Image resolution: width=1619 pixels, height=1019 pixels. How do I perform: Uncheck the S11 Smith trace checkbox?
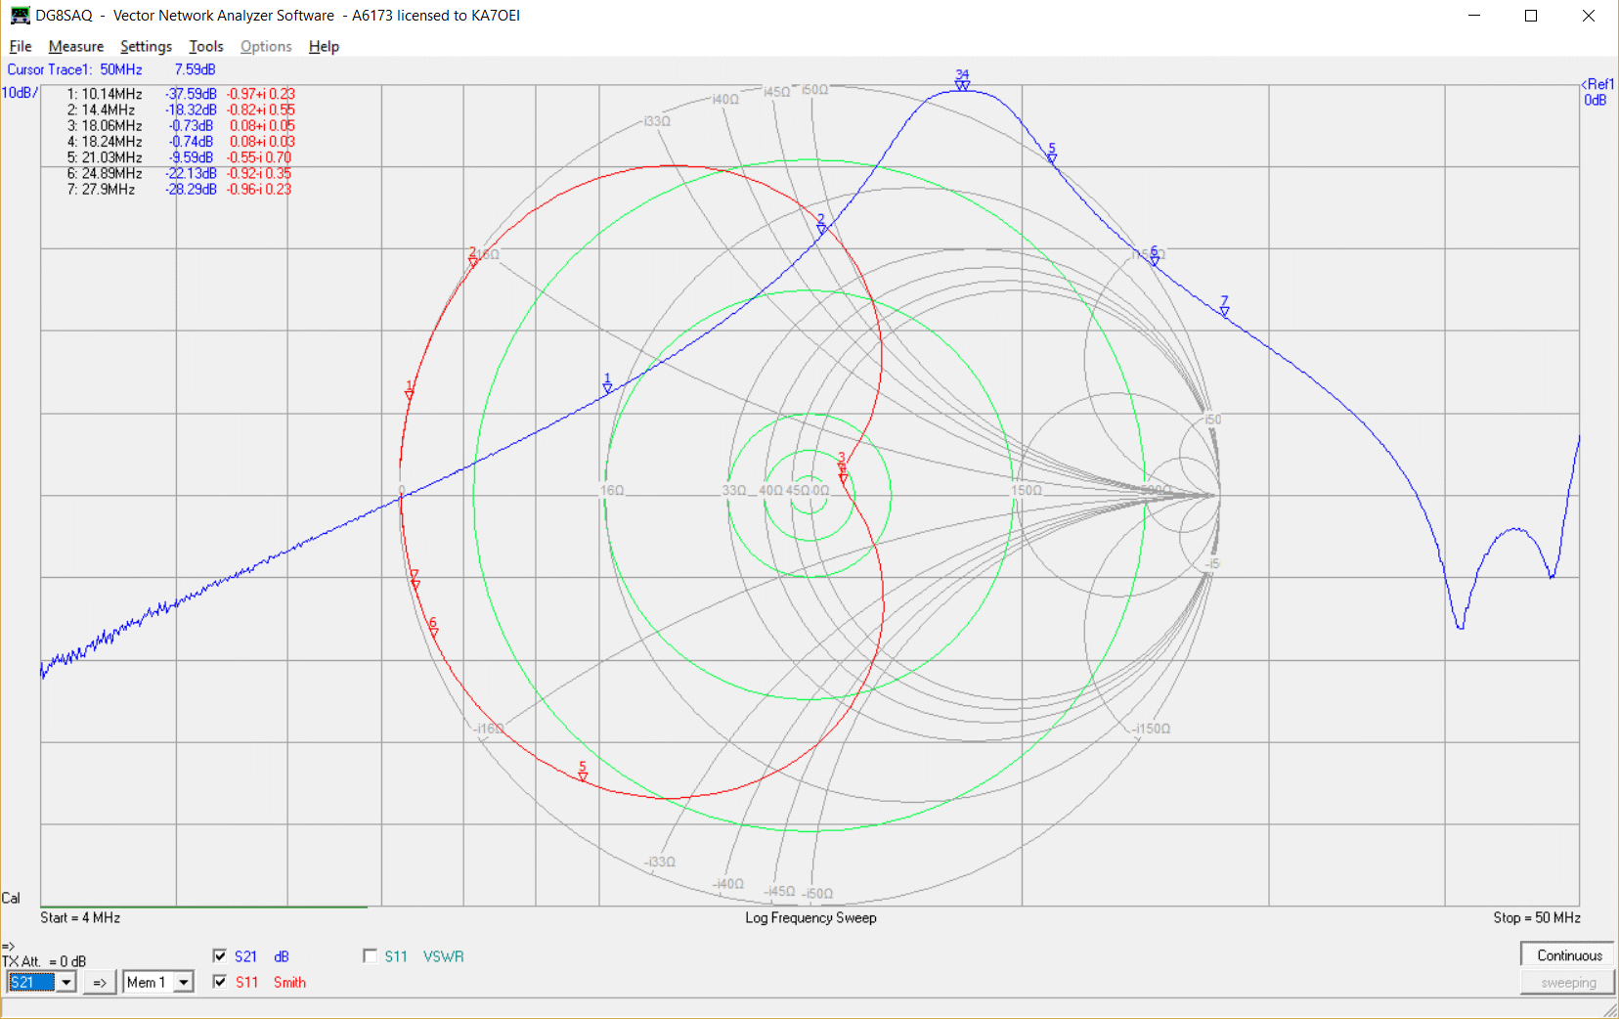pos(220,981)
